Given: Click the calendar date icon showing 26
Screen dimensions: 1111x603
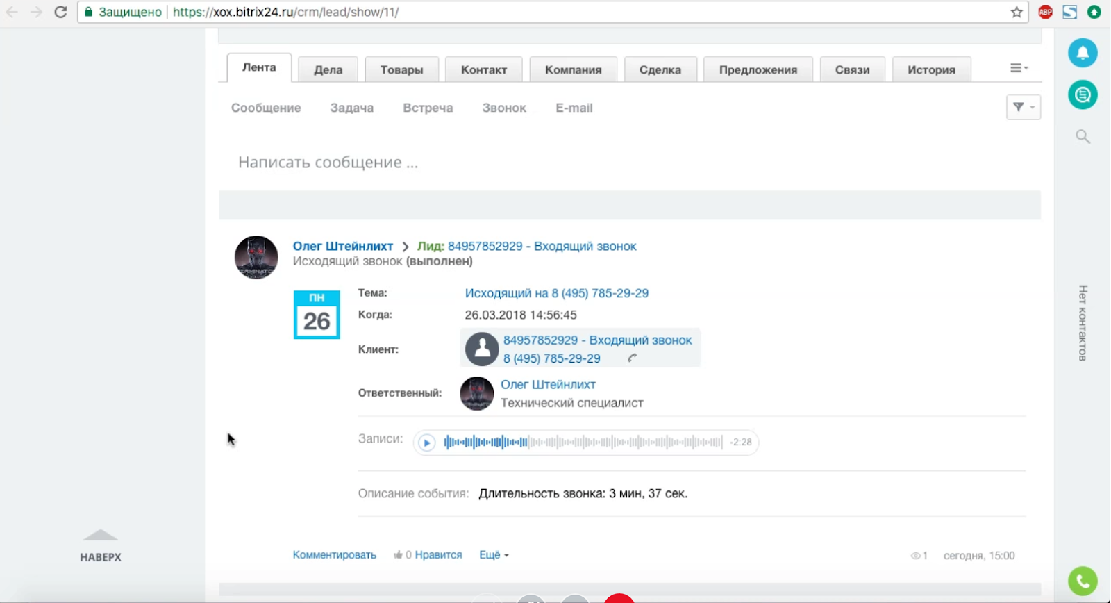Looking at the screenshot, I should click(317, 315).
